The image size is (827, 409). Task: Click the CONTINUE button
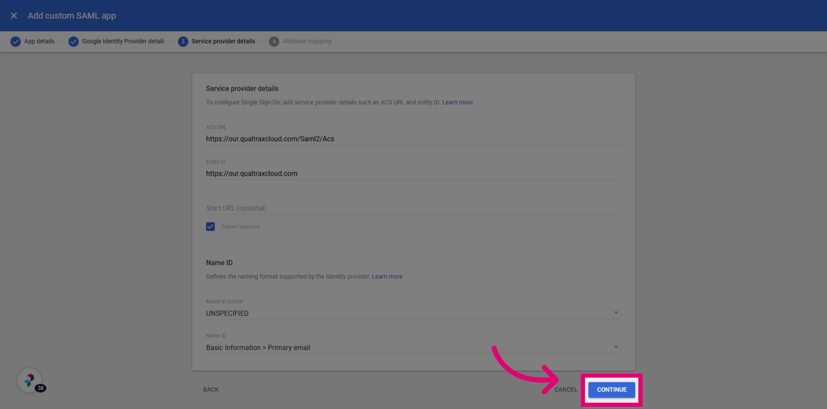pos(612,390)
